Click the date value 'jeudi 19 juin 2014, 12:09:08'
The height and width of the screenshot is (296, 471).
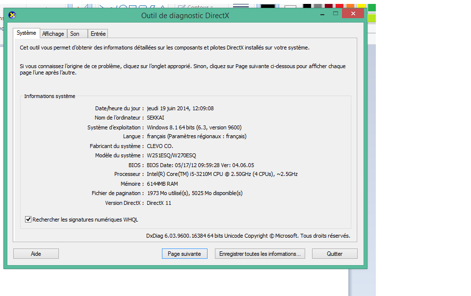[180, 108]
